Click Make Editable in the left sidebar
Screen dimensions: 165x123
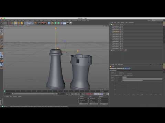pos(1,27)
